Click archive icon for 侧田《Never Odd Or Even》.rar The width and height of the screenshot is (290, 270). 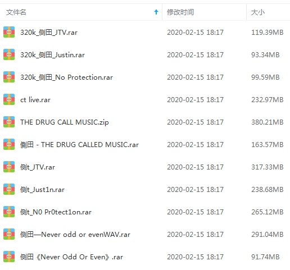coord(9,257)
